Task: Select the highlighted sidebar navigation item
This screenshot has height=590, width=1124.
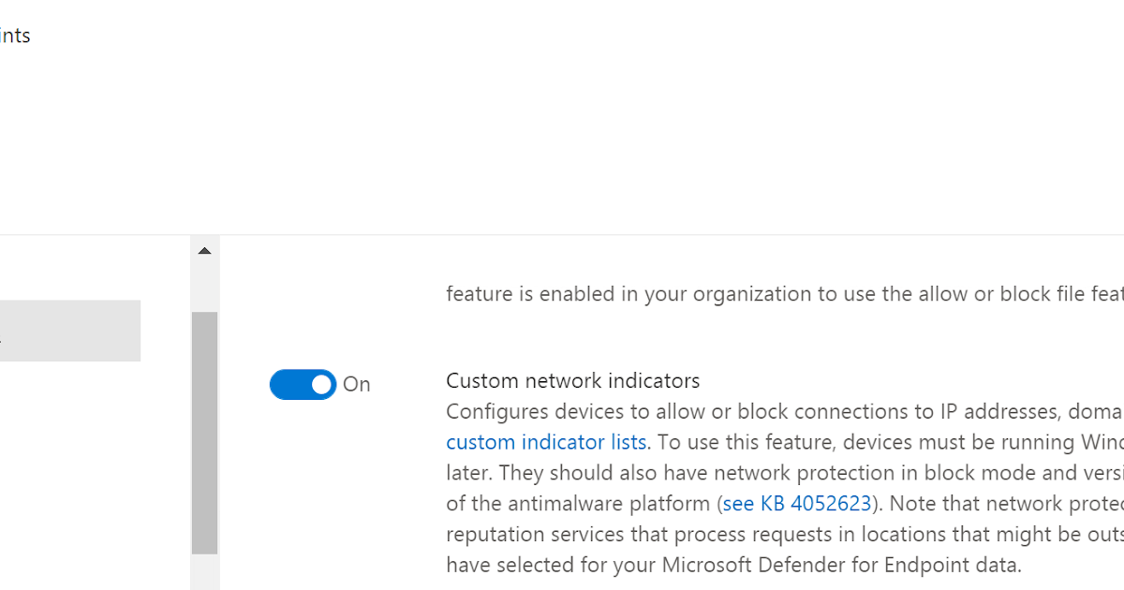Action: [70, 330]
